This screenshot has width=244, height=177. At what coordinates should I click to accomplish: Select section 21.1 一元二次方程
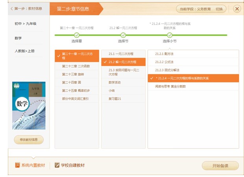pos(124,54)
